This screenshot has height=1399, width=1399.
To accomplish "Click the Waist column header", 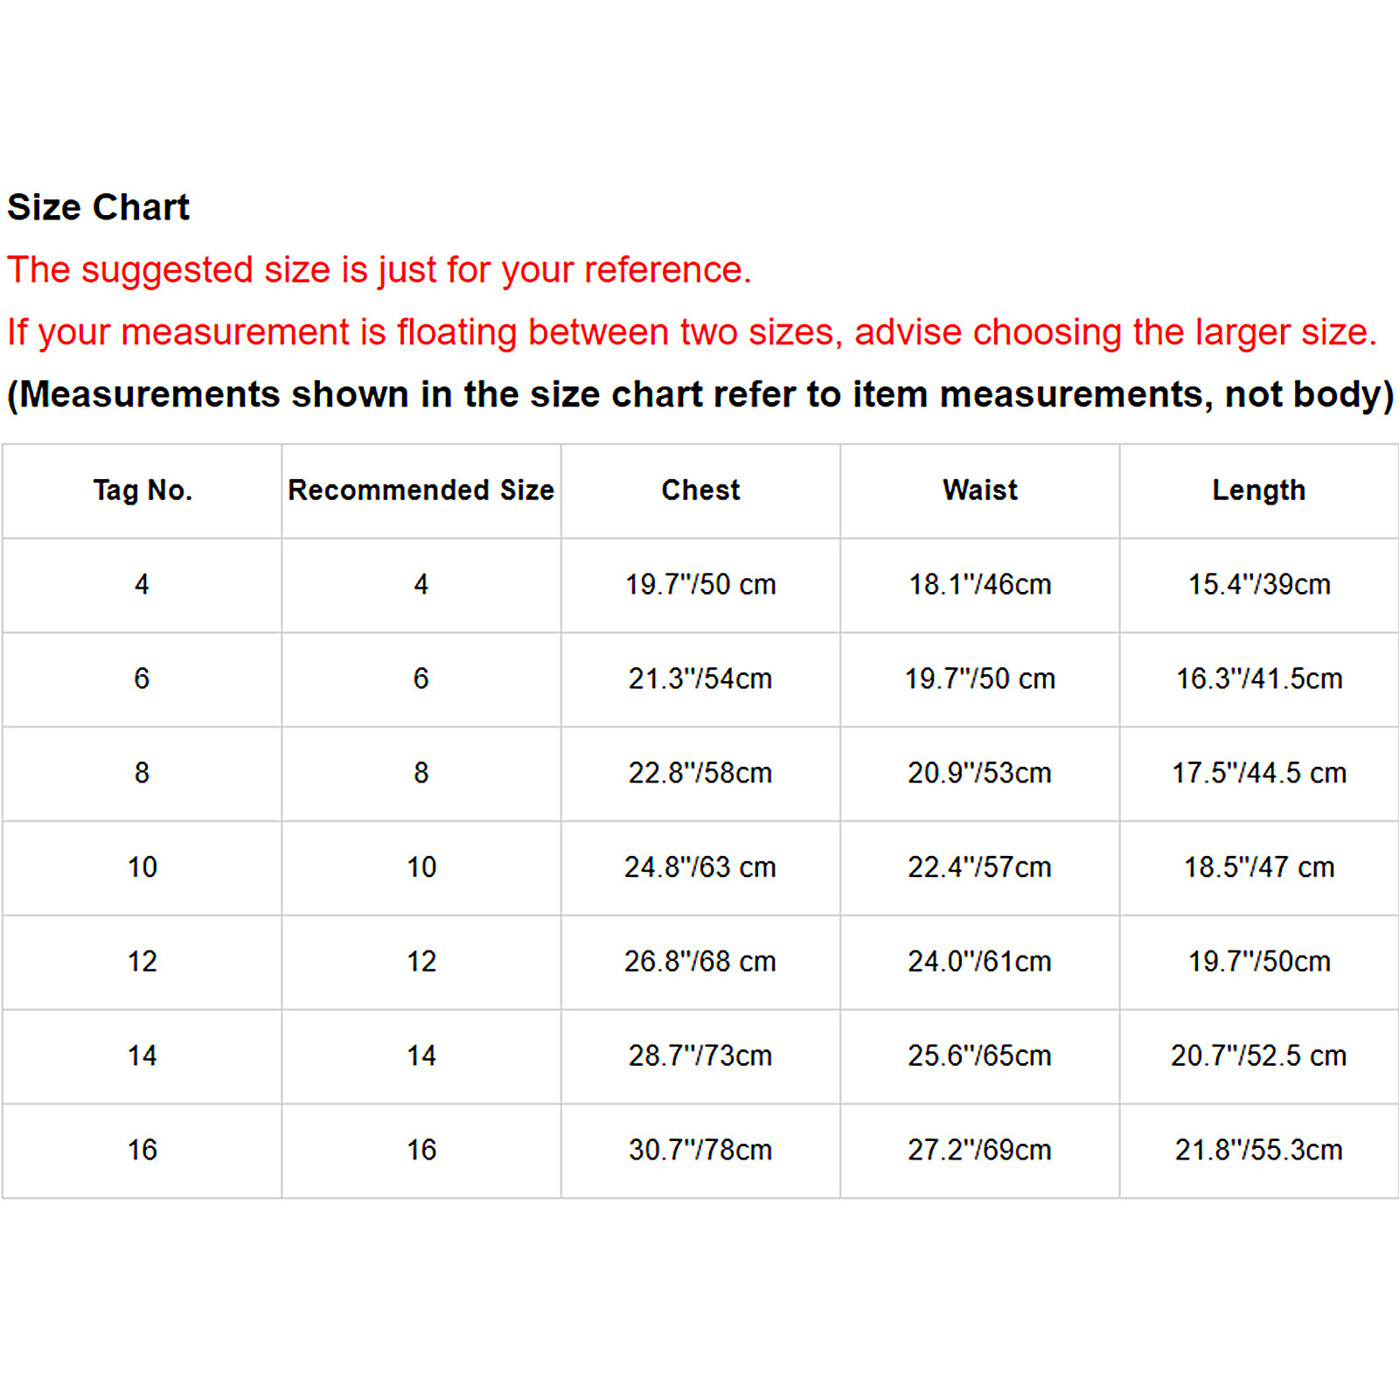I will (980, 491).
